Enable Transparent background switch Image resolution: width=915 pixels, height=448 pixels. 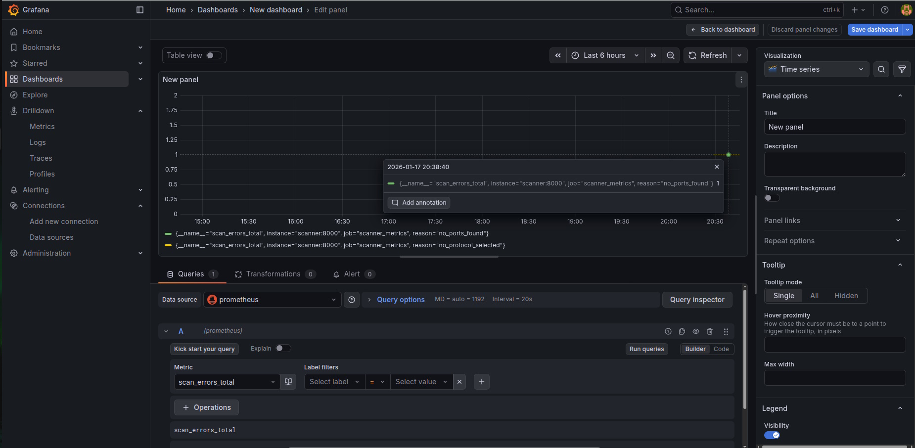[x=772, y=198]
